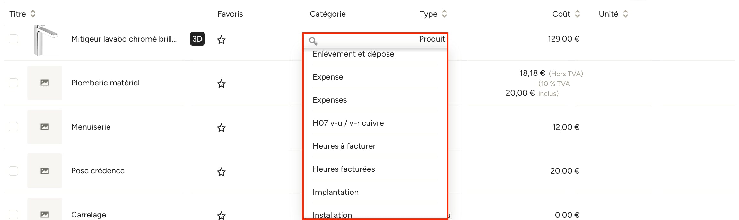Click the star icon for Carrelage
This screenshot has width=739, height=220.
pyautogui.click(x=221, y=216)
